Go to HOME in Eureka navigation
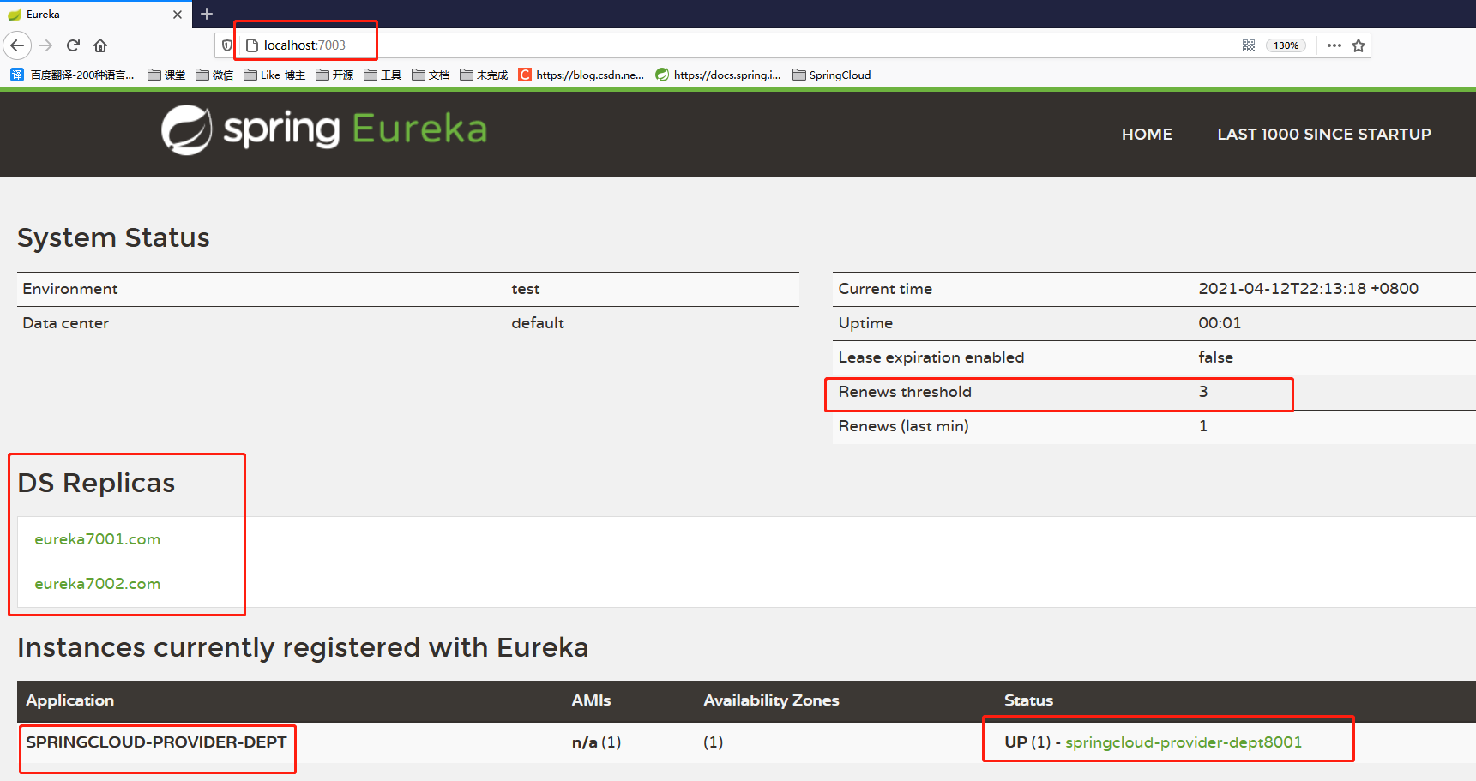Viewport: 1476px width, 781px height. coord(1147,135)
